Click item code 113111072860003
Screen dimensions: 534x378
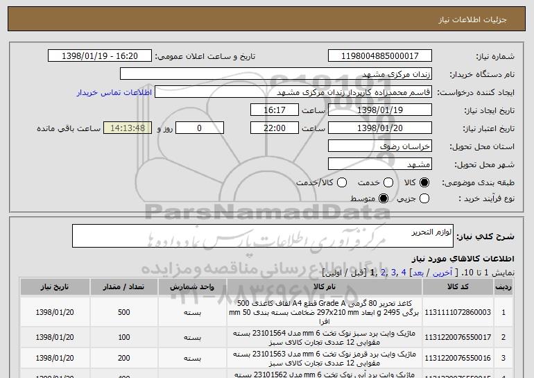pyautogui.click(x=458, y=312)
